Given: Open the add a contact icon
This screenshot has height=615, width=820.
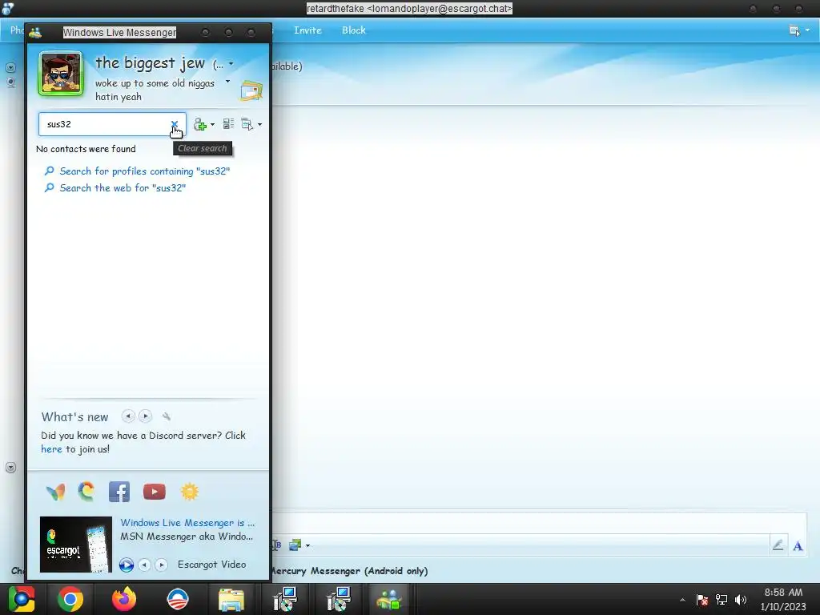Looking at the screenshot, I should (x=199, y=124).
